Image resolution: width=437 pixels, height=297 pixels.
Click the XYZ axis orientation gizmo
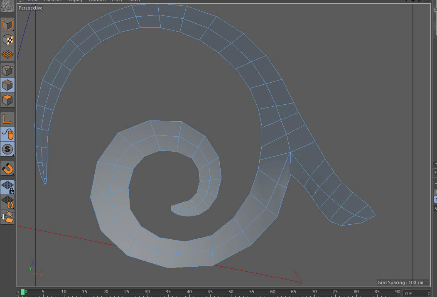coord(35,269)
